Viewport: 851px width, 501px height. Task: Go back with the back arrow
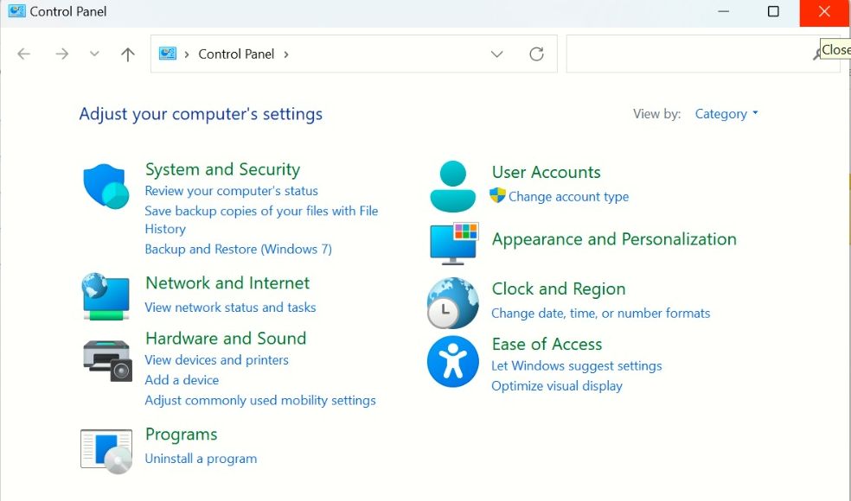(x=24, y=54)
